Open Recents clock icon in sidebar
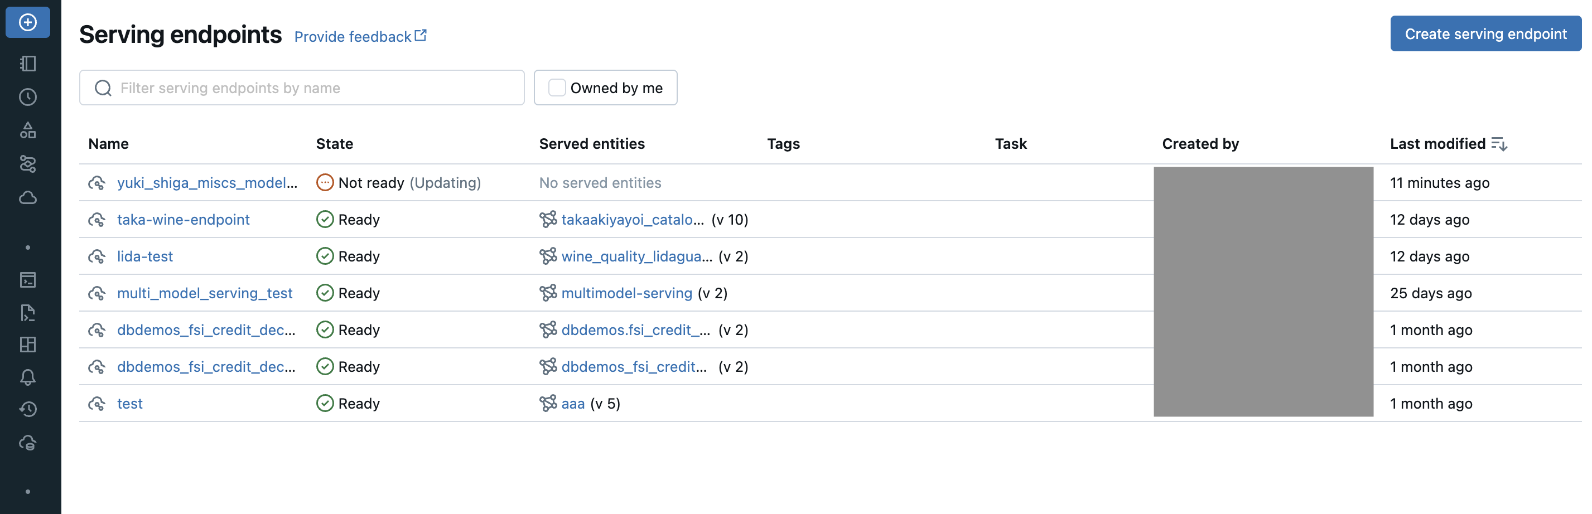The image size is (1592, 514). [x=28, y=97]
